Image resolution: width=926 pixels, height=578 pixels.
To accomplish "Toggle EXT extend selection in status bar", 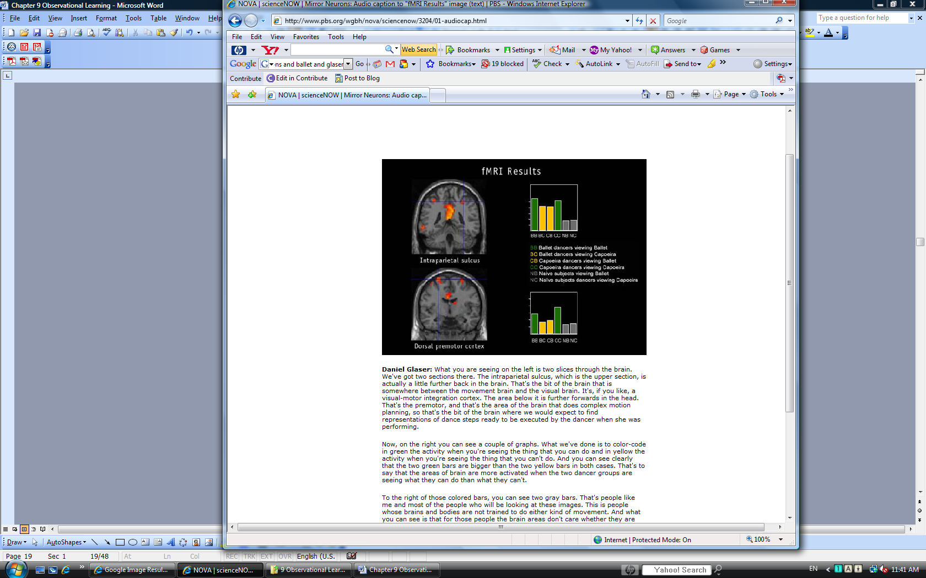I will click(x=267, y=557).
